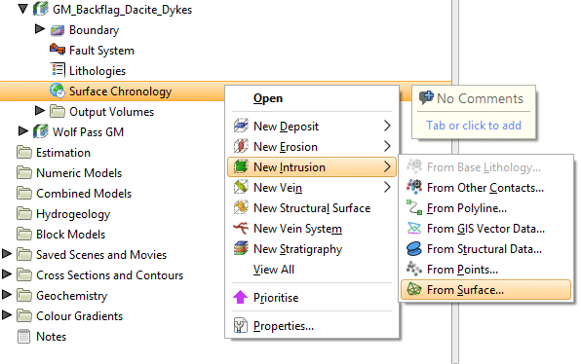Click the Tab or click to add link
Image resolution: width=581 pixels, height=364 pixels.
tap(474, 126)
